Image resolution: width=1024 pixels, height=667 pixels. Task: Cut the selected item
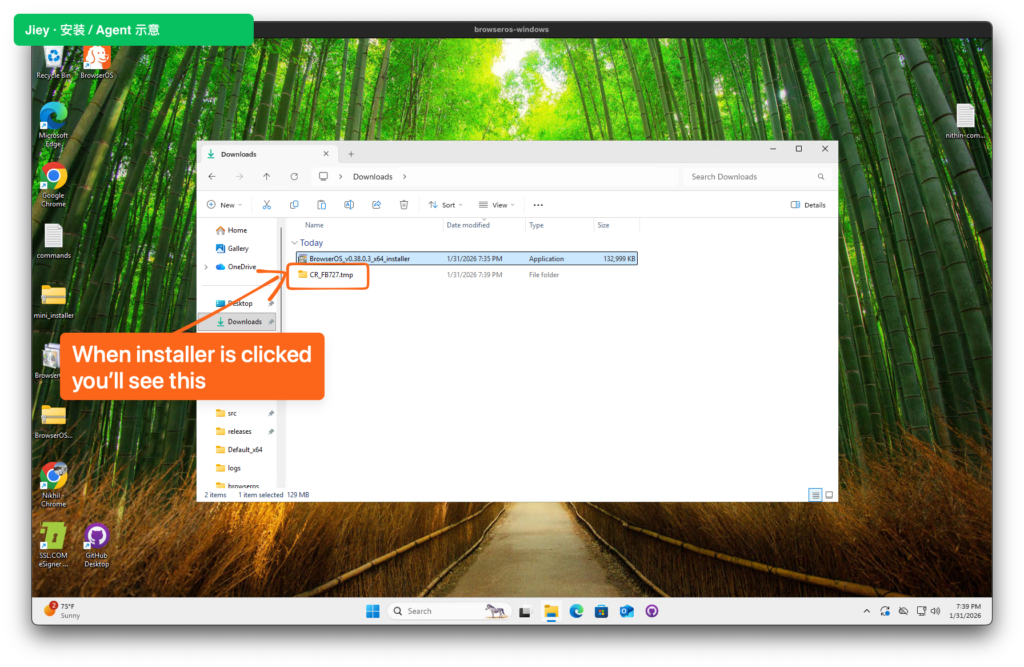[267, 205]
